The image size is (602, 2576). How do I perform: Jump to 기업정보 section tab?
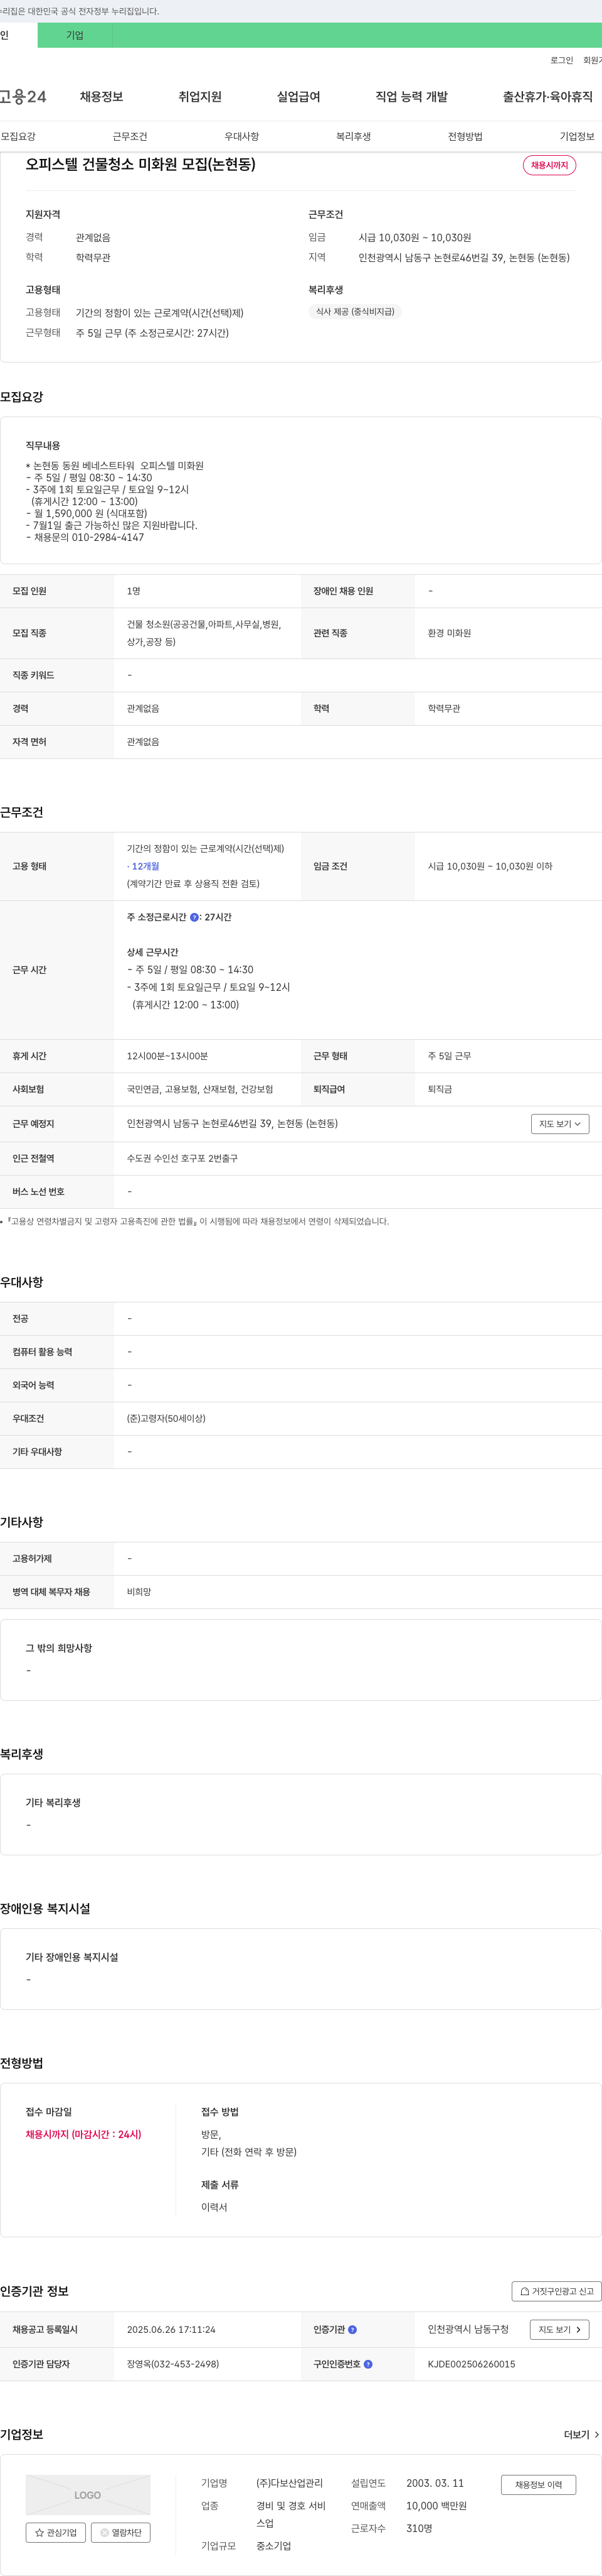(577, 136)
